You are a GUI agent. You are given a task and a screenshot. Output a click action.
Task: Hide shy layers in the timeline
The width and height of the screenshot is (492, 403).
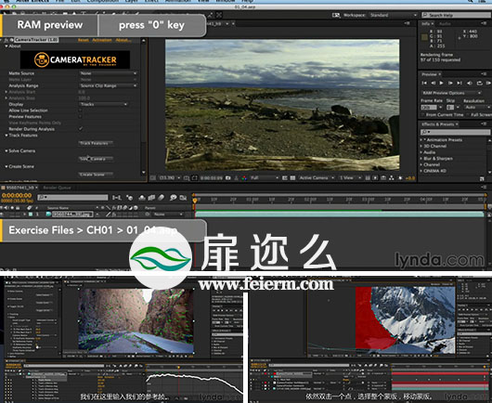coord(142,198)
